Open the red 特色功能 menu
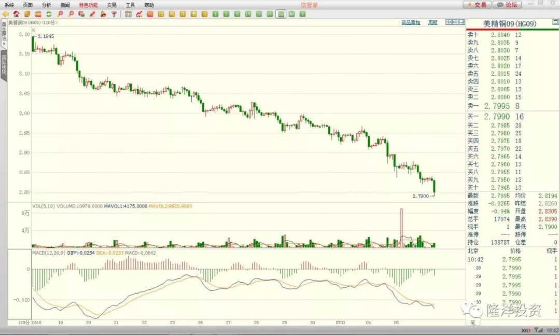This screenshot has width=560, height=335. click(88, 5)
